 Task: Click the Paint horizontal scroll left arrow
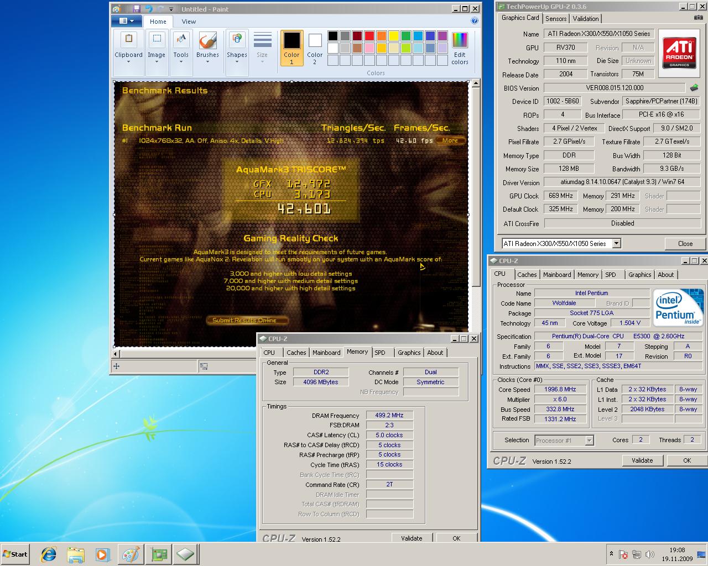(116, 354)
